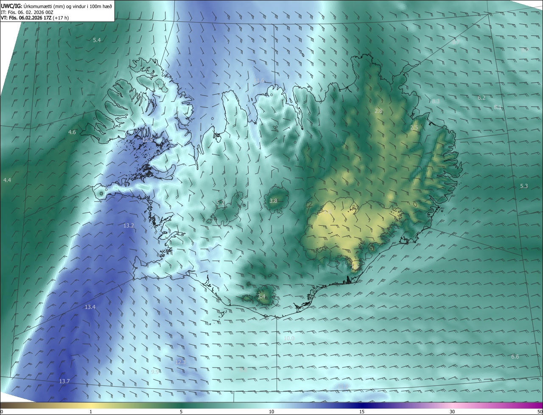
Task: Click the map value 8.3
Action: point(436,101)
